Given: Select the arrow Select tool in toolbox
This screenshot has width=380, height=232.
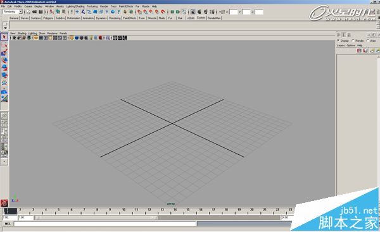Looking at the screenshot, I should (x=4, y=37).
